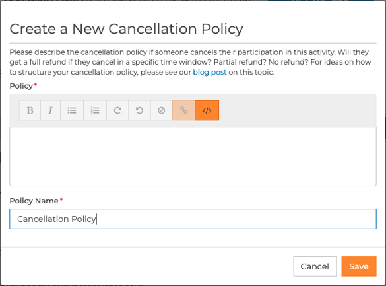Click the undo counter-clockwise arrow icon

tap(140, 110)
